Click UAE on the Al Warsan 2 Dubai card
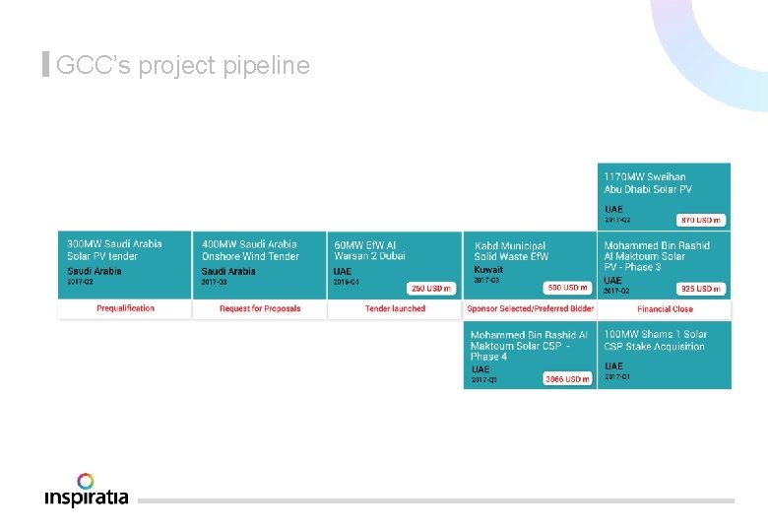Viewport: 768px width, 532px height. [342, 271]
